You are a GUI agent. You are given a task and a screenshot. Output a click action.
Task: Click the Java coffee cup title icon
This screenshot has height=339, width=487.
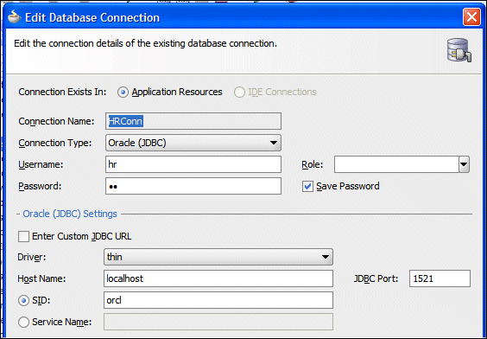[x=14, y=17]
